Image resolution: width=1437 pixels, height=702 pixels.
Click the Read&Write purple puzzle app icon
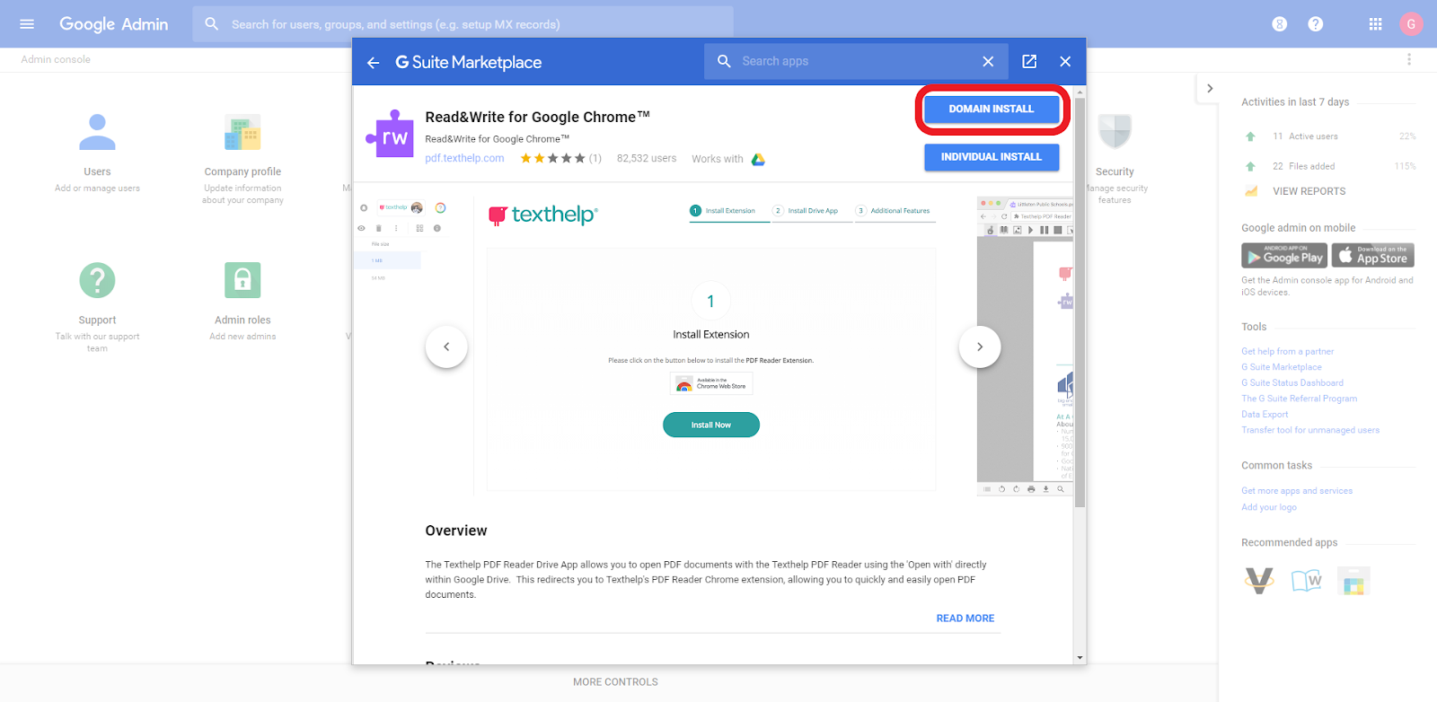(x=390, y=134)
